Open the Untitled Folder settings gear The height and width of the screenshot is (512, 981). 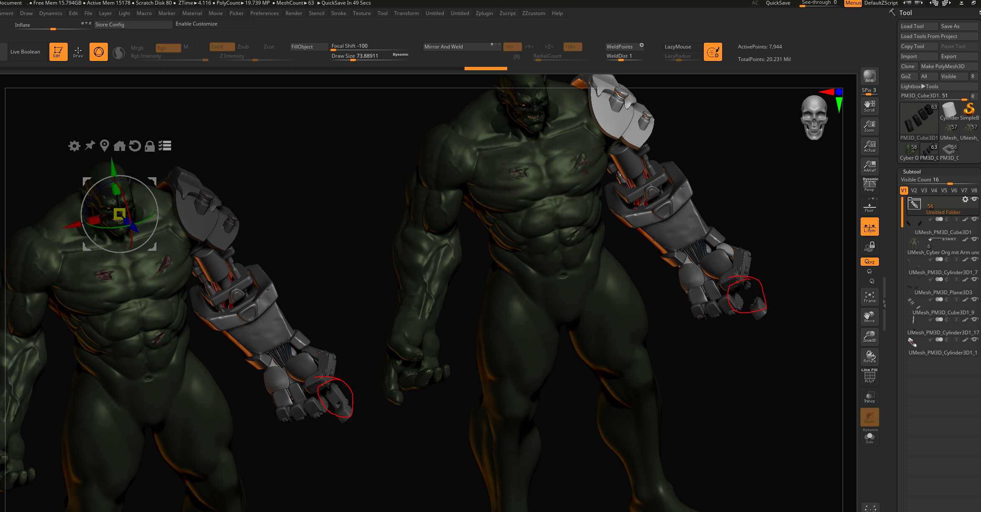[x=965, y=199]
